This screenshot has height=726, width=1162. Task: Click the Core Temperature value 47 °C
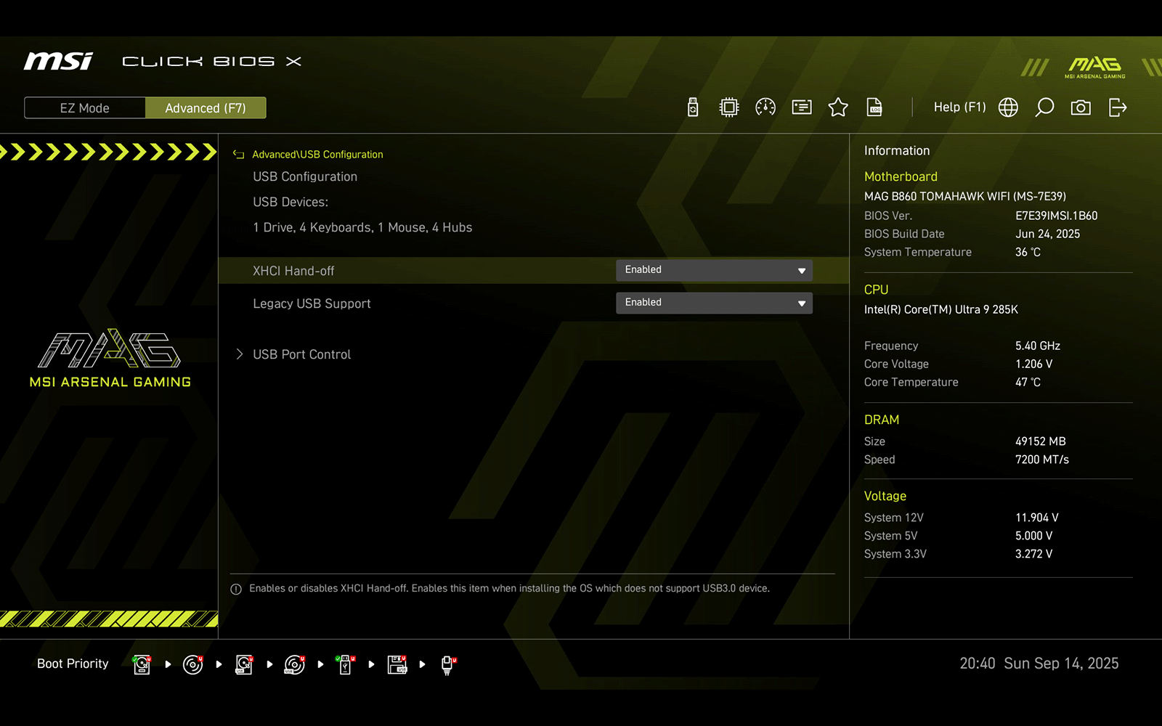(1028, 382)
